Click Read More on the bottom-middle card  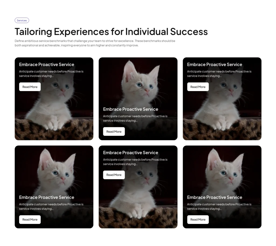[114, 175]
